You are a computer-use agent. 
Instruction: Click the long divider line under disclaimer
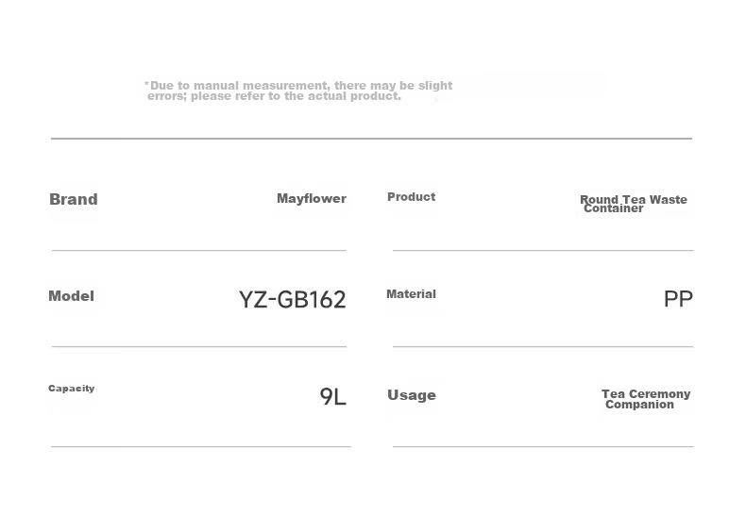coord(371,139)
